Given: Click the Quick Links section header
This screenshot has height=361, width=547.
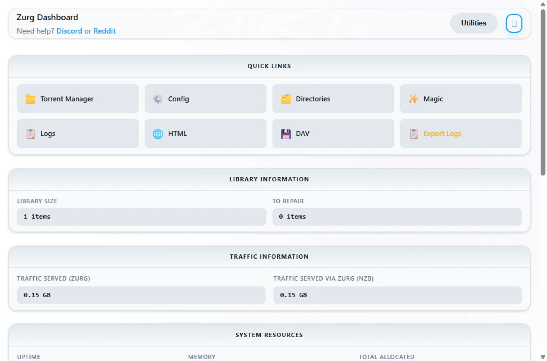Looking at the screenshot, I should 269,66.
